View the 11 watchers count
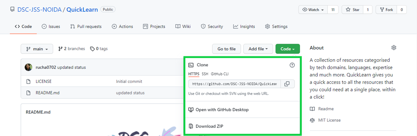 coord(333,10)
